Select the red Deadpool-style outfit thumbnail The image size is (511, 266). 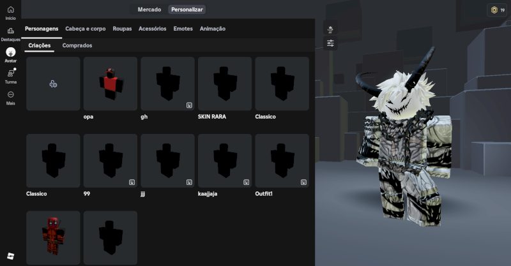tap(53, 237)
